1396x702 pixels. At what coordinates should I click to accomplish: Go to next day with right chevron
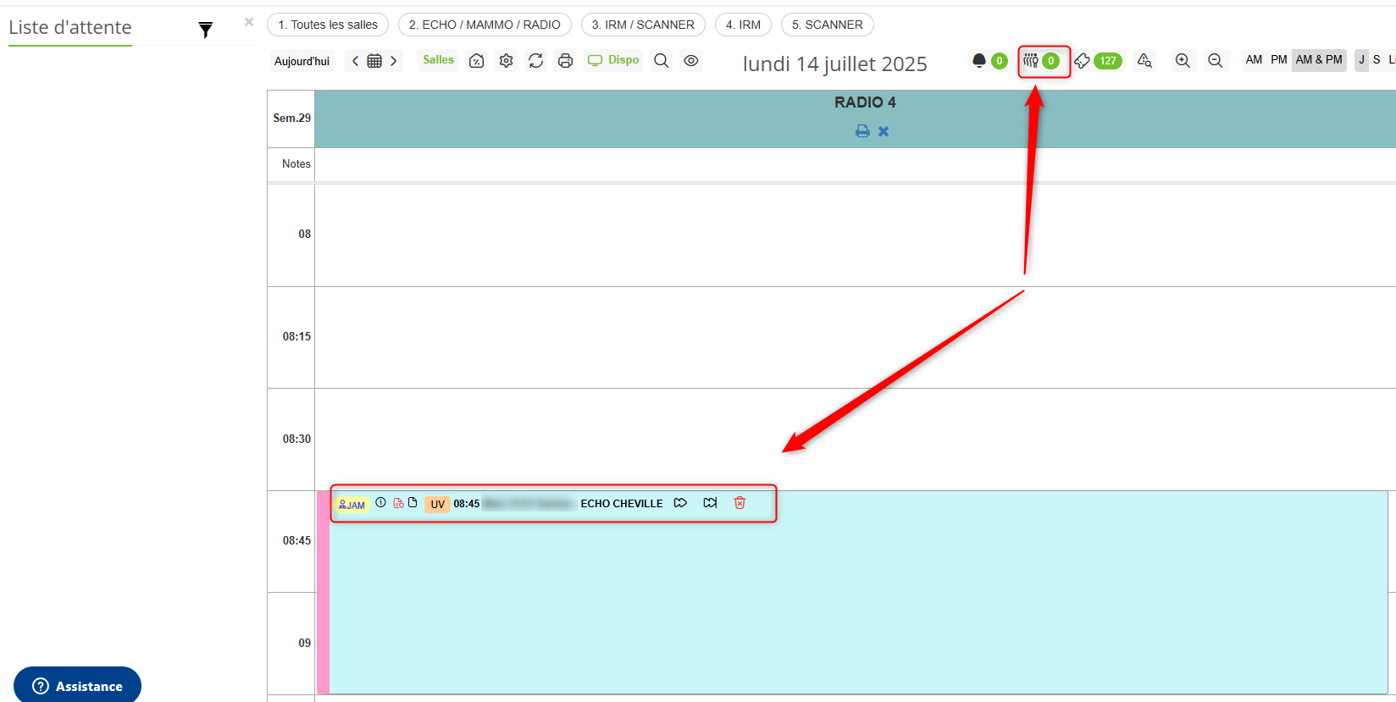pos(394,61)
